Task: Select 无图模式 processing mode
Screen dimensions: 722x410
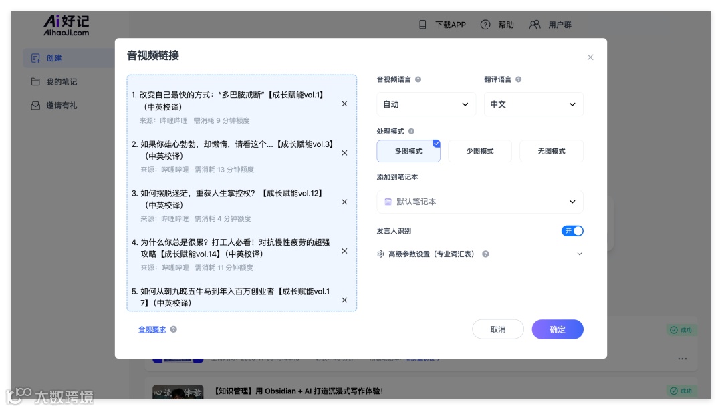Action: 551,151
